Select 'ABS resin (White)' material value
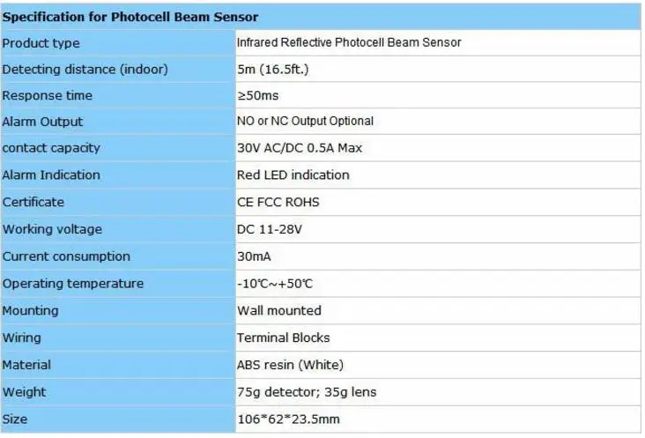The image size is (645, 438). click(290, 365)
